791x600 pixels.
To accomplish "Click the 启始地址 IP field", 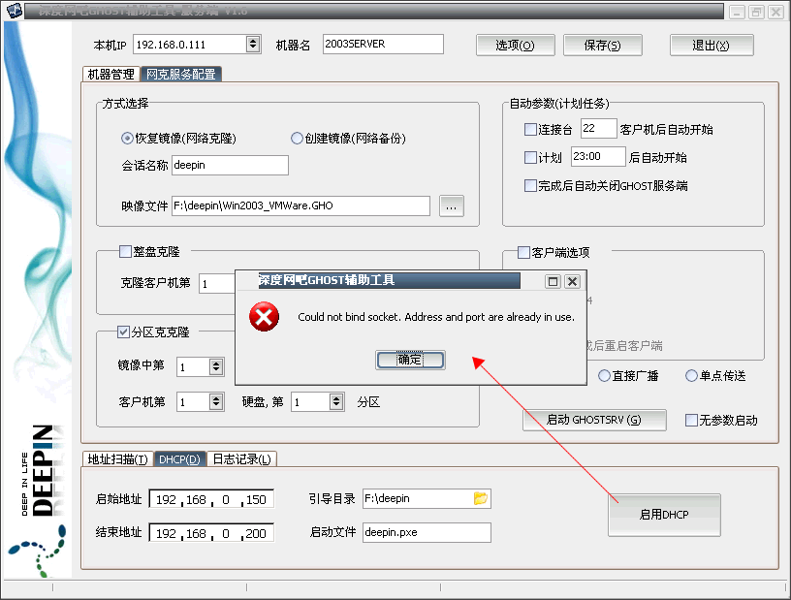I will [x=211, y=499].
